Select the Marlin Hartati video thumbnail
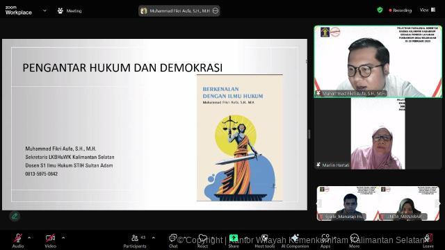 click(x=378, y=134)
